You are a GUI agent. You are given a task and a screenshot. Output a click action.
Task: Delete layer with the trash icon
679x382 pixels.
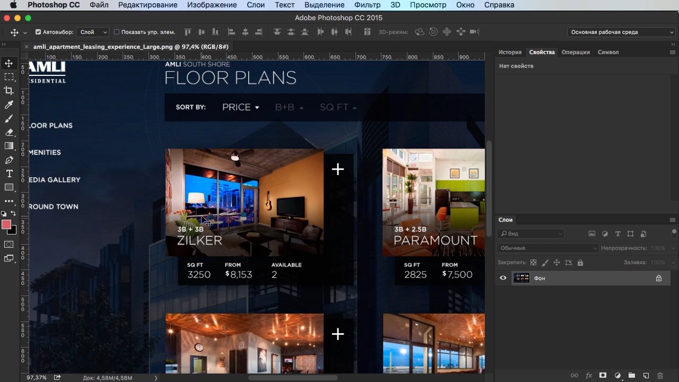click(660, 376)
